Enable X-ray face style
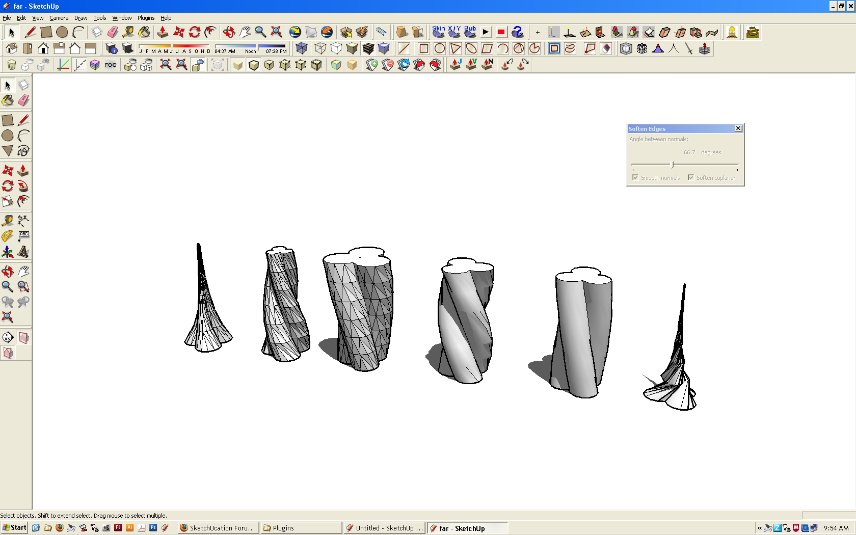The width and height of the screenshot is (856, 535). pyautogui.click(x=301, y=48)
